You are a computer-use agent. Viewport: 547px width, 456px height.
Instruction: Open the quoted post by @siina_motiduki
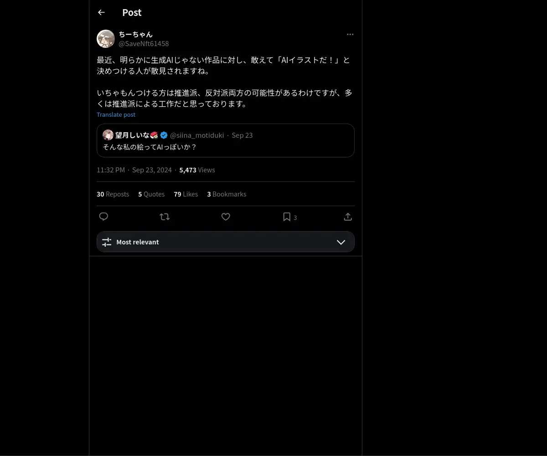pos(226,140)
